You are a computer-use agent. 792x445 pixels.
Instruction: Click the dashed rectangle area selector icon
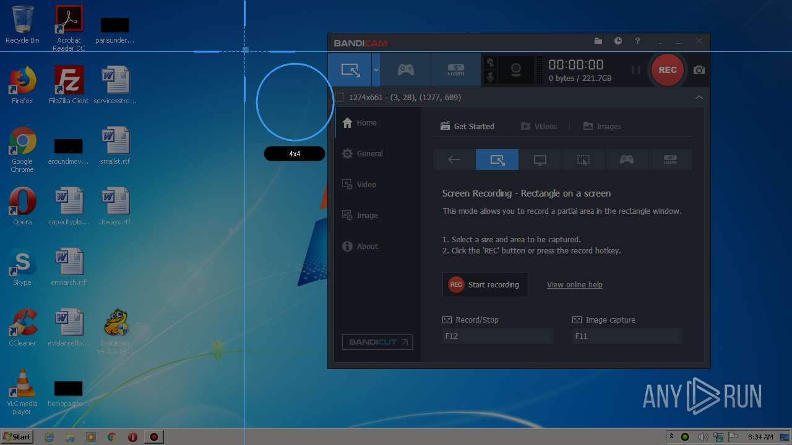click(339, 97)
